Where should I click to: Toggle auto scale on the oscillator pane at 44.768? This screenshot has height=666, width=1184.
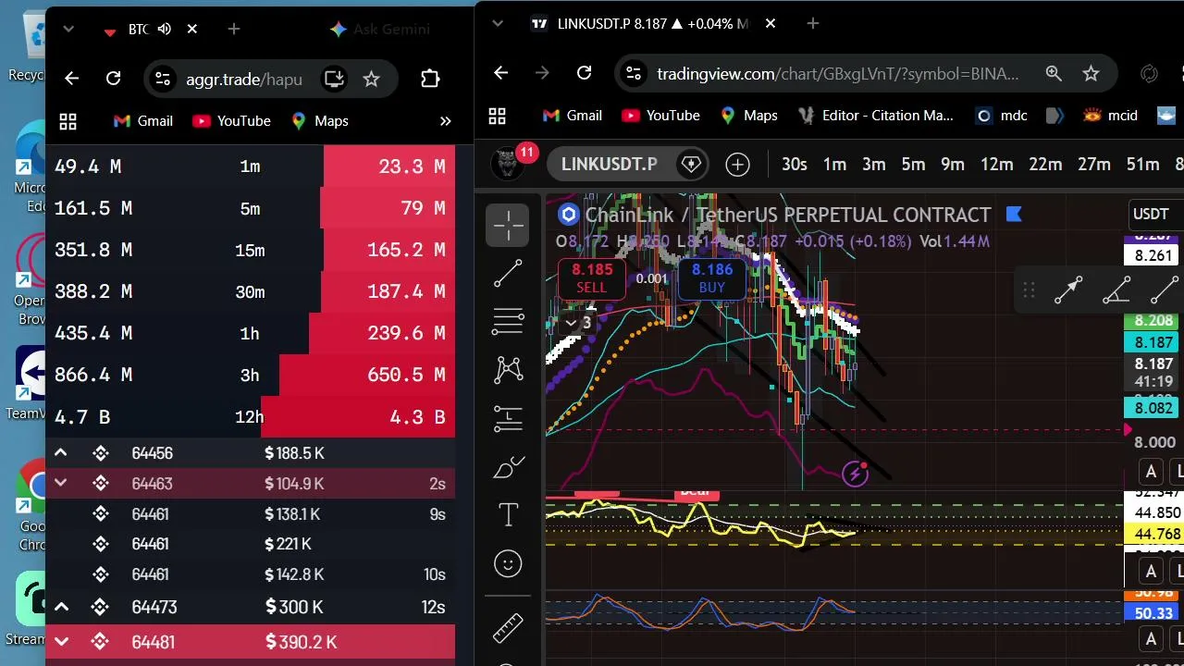coord(1151,571)
